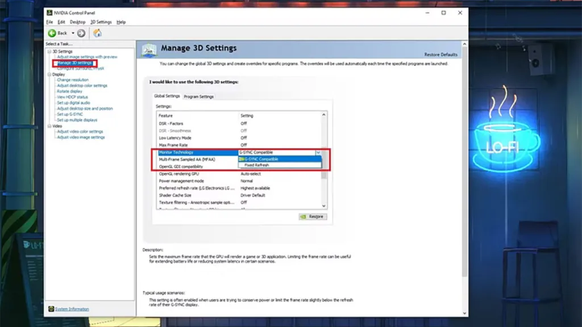Switch to the Program Settings tab
This screenshot has width=582, height=327.
(198, 97)
